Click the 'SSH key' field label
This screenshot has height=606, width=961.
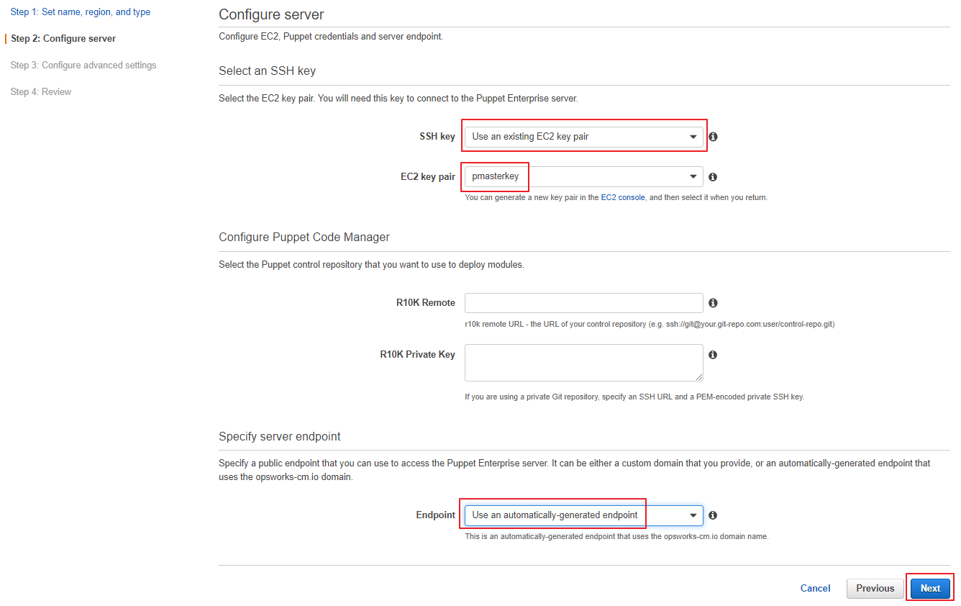(x=437, y=137)
